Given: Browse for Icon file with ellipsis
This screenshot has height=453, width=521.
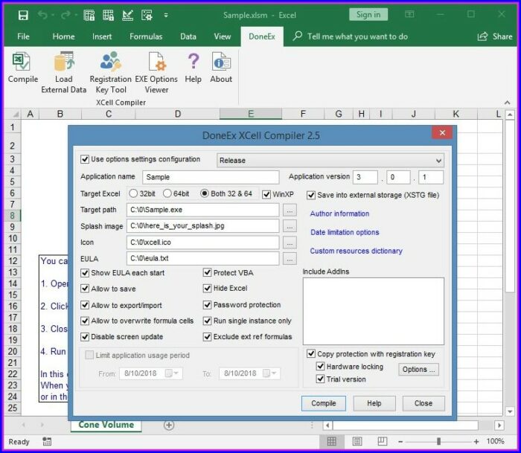Looking at the screenshot, I should [290, 242].
